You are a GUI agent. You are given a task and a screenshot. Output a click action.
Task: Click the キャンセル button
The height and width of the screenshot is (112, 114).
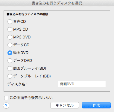click(65, 105)
